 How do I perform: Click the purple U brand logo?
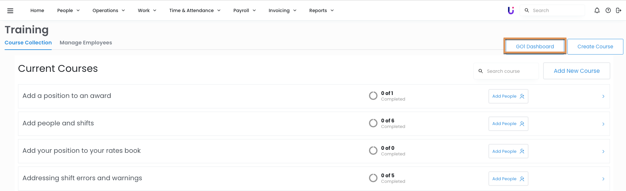511,10
